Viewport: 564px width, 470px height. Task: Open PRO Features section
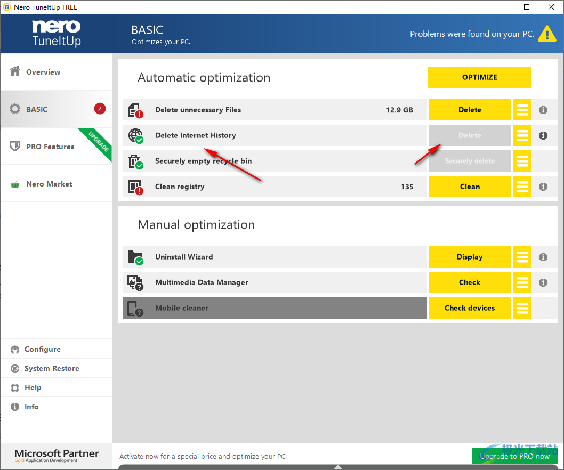click(x=57, y=147)
